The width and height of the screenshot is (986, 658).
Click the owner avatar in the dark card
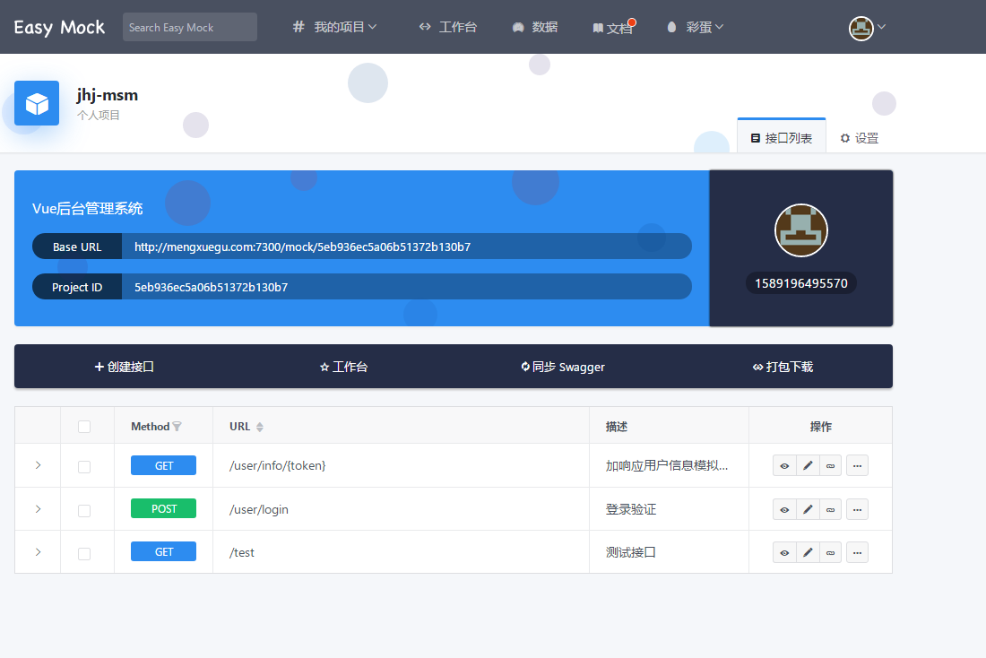(x=801, y=230)
